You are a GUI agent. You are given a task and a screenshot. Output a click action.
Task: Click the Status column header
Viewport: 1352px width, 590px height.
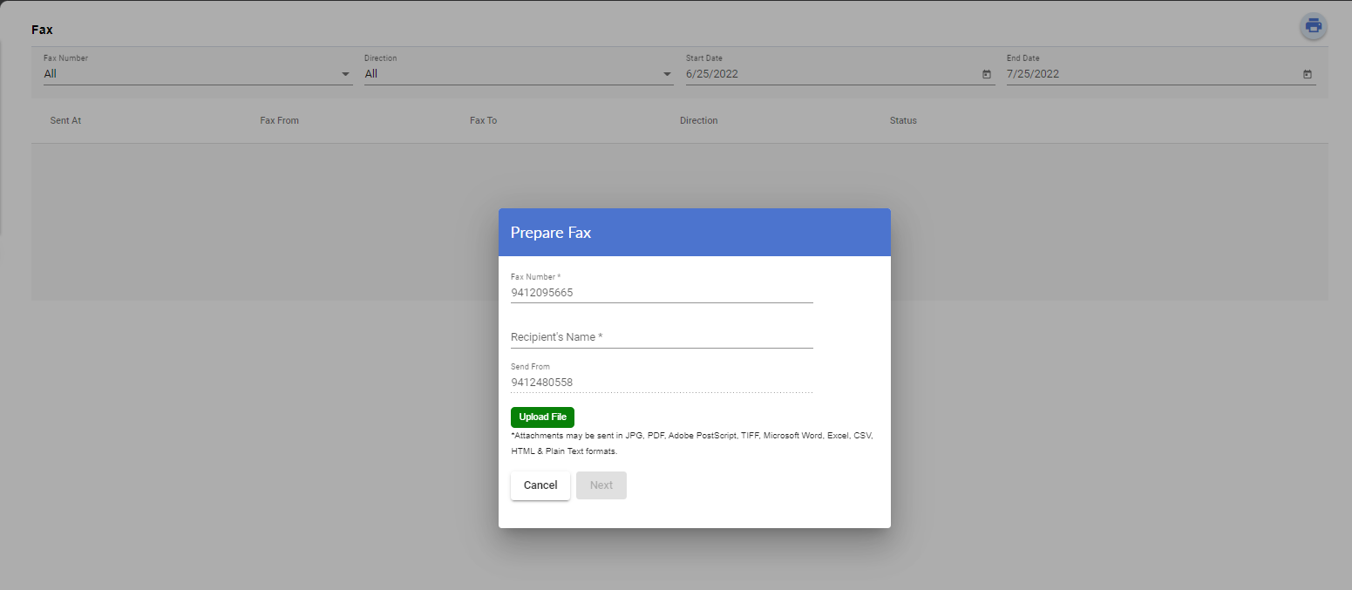coord(903,120)
